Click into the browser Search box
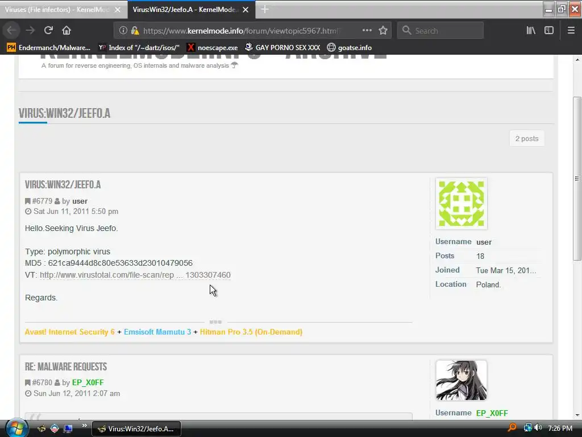The height and width of the screenshot is (437, 582). point(440,31)
